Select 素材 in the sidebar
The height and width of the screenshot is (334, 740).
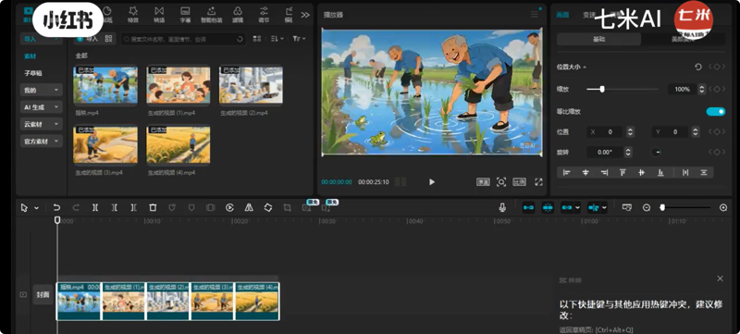coord(31,56)
